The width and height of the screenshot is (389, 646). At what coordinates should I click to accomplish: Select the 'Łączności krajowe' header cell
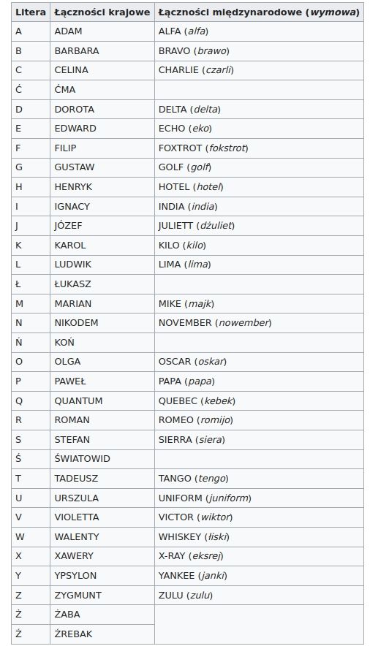click(x=102, y=12)
